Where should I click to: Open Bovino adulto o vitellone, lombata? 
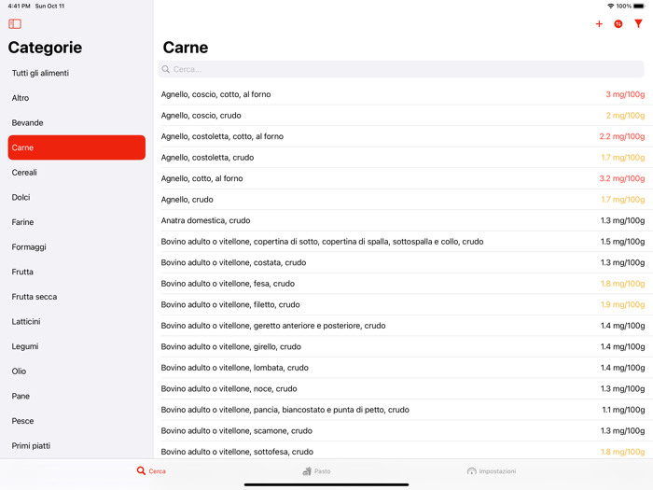403,368
